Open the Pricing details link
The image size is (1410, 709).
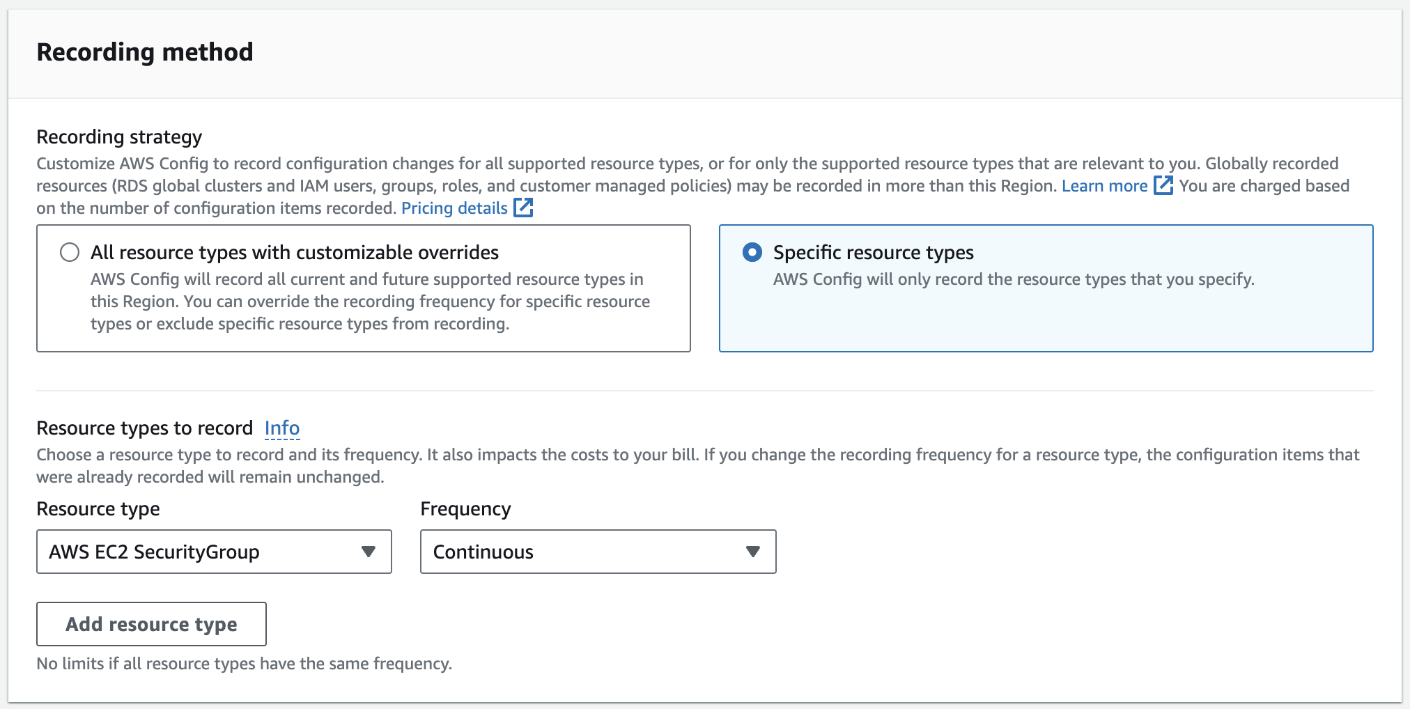[x=454, y=208]
